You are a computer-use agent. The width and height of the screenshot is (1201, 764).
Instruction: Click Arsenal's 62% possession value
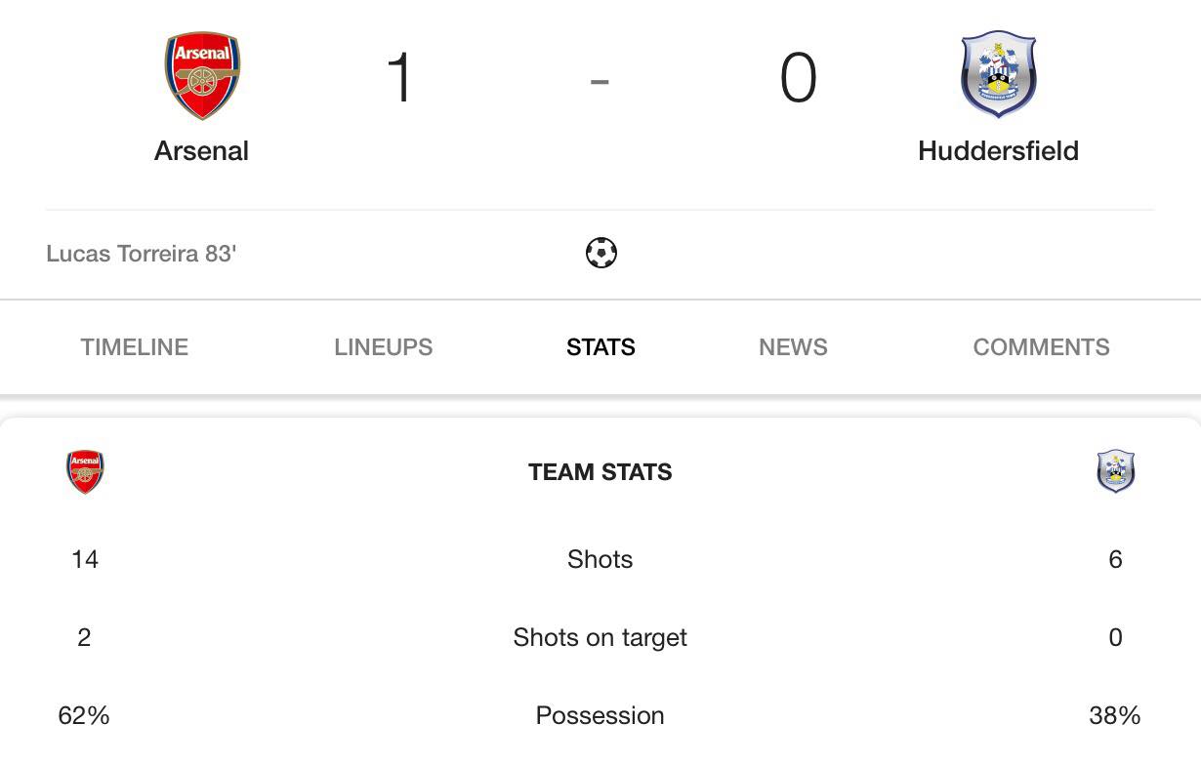pos(84,715)
